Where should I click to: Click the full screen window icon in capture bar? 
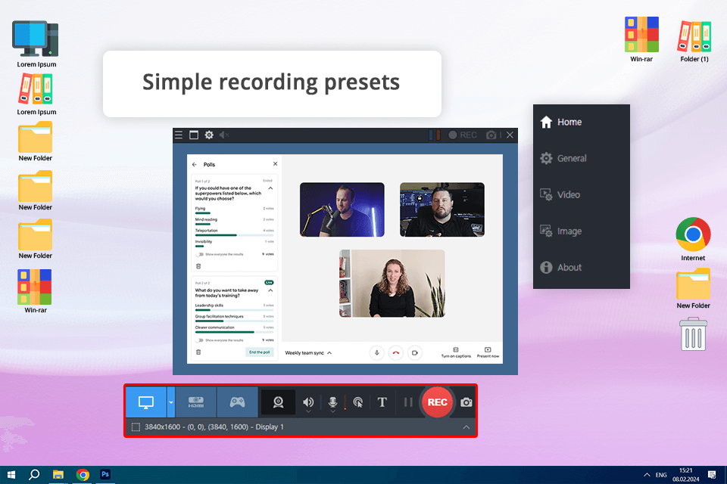(194, 135)
